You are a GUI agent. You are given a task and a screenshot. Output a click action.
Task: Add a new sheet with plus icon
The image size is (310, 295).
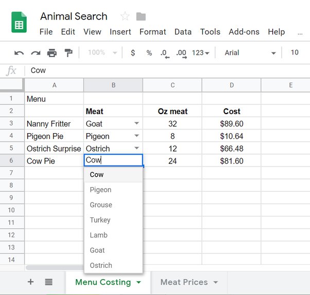(31, 282)
